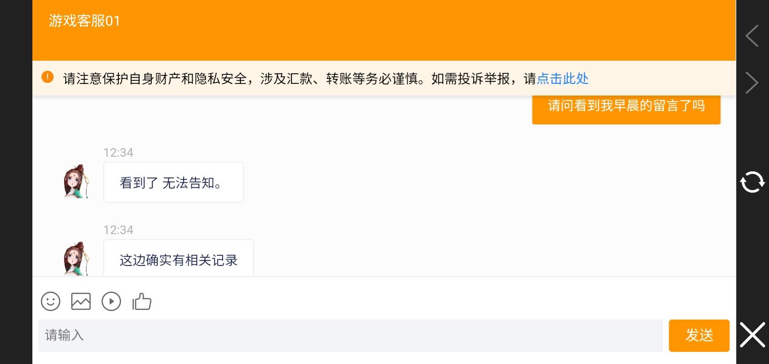The width and height of the screenshot is (769, 364).
Task: Select the video play icon in toolbar
Action: (111, 301)
